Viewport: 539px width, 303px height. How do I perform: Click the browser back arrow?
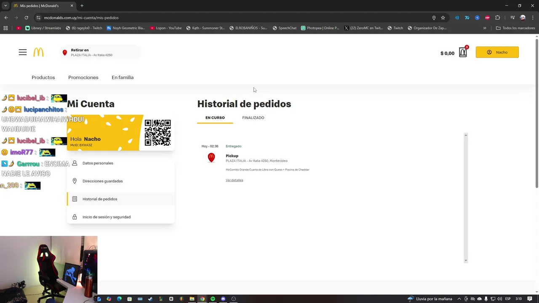pyautogui.click(x=6, y=18)
